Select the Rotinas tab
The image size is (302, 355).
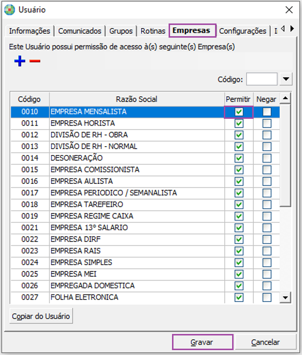click(153, 31)
